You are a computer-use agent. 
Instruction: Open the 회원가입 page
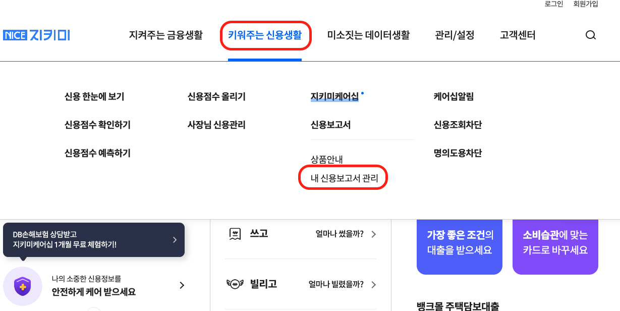(585, 5)
